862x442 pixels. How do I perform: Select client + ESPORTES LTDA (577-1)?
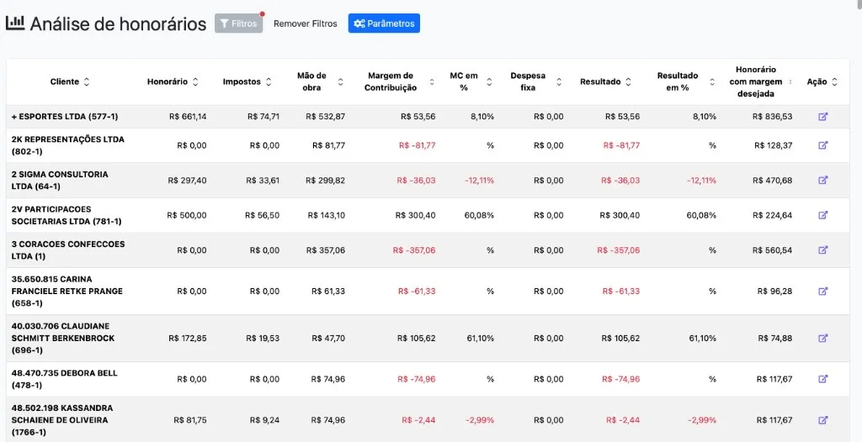pyautogui.click(x=65, y=117)
